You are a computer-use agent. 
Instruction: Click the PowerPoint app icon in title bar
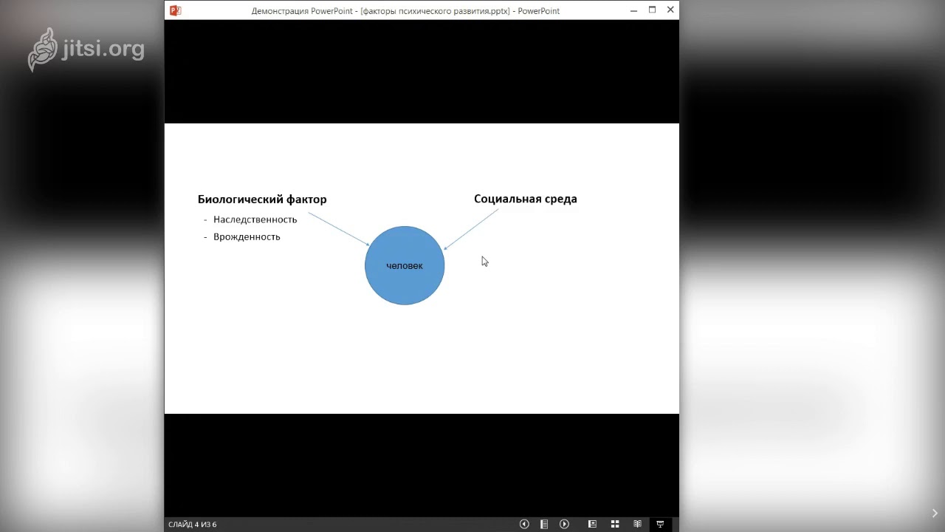(175, 10)
